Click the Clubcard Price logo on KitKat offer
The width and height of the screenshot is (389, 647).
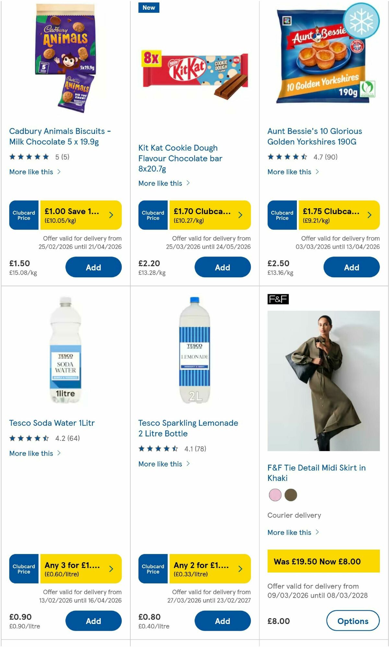pos(152,215)
